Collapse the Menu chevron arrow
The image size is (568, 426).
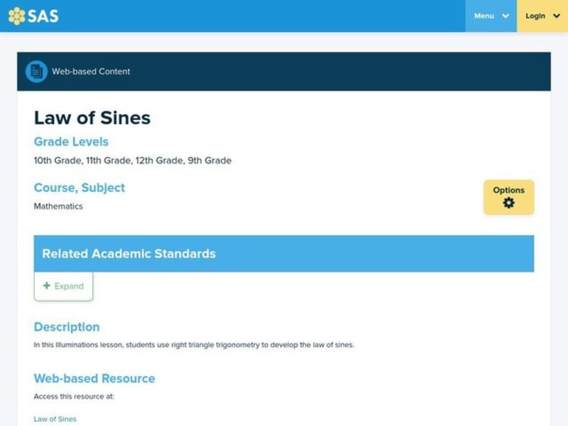[506, 16]
